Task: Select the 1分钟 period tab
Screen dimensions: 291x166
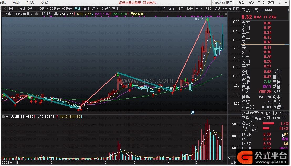Action: tap(21, 9)
